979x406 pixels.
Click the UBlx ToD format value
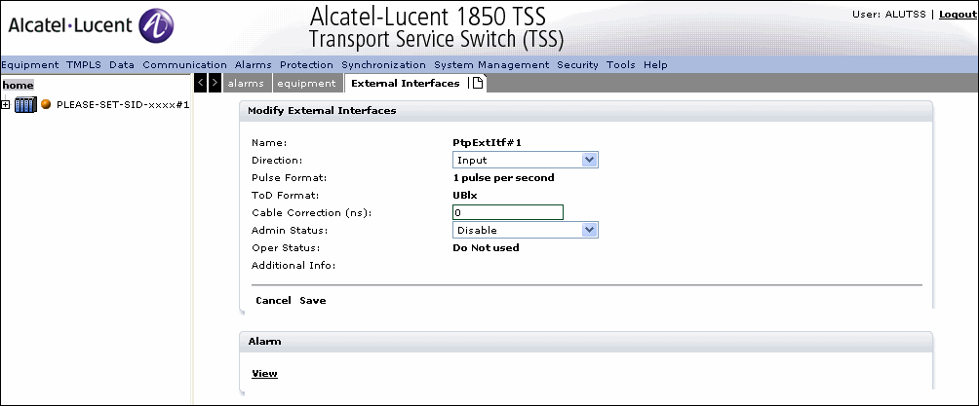point(465,195)
